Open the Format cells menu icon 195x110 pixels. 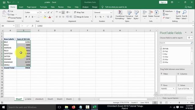(x=157, y=13)
